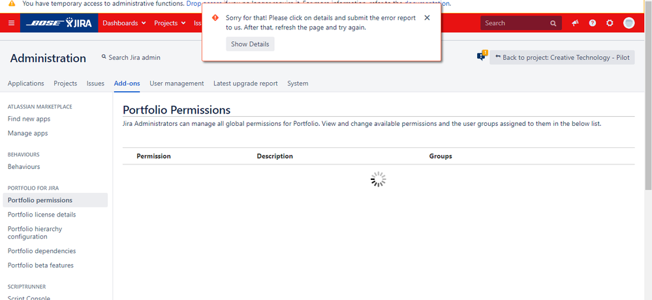Click the Portfolio Permissions heading
The height and width of the screenshot is (300, 652).
pos(176,110)
